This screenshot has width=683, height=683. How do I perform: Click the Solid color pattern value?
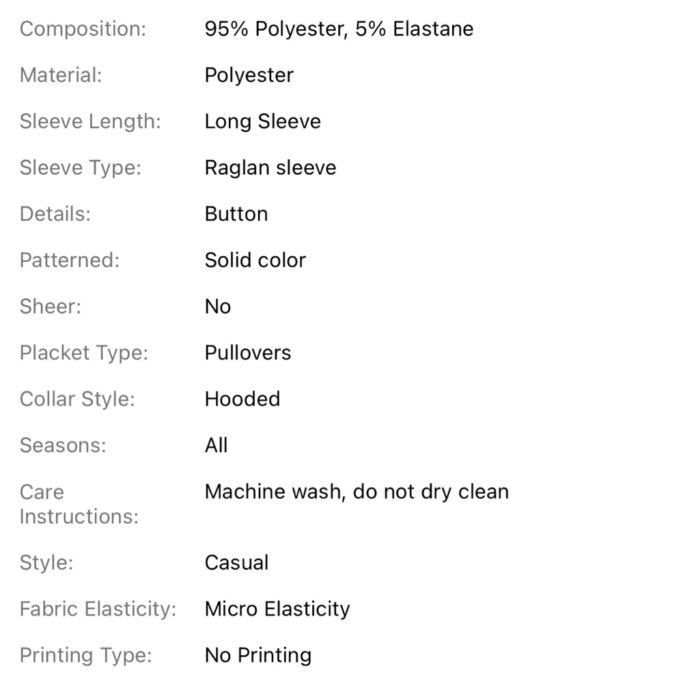pyautogui.click(x=255, y=260)
